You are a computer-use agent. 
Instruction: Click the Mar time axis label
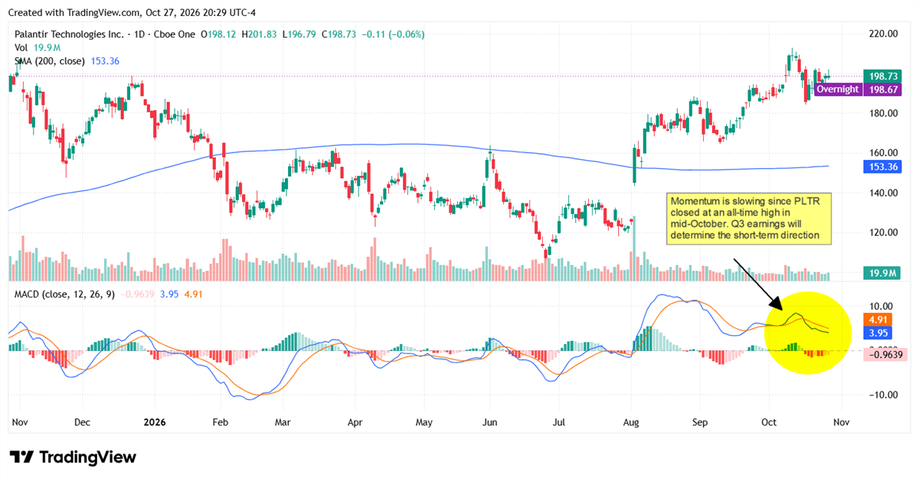point(282,421)
